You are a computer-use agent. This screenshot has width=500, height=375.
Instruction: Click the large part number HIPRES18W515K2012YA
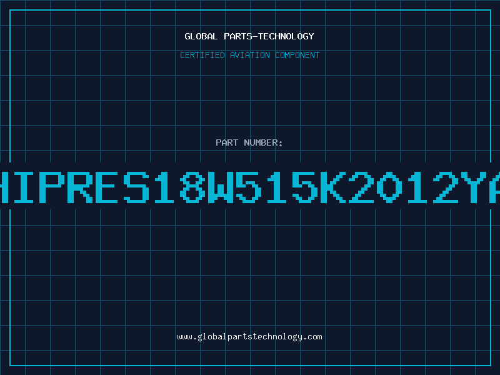(250, 187)
